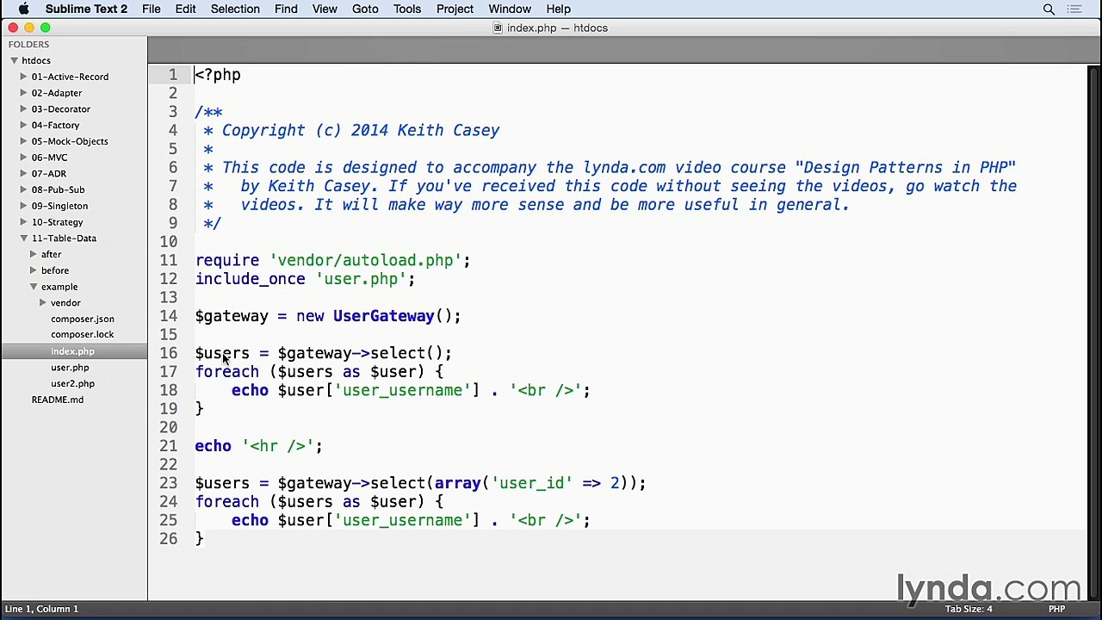The image size is (1102, 620).
Task: Expand the 10-Strategy folder
Action: pos(24,222)
